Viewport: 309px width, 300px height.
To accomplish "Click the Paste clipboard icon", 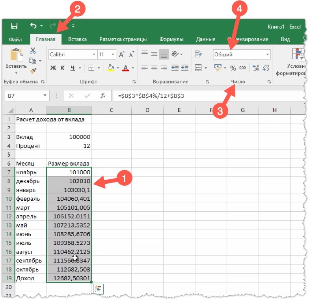I will [17, 54].
